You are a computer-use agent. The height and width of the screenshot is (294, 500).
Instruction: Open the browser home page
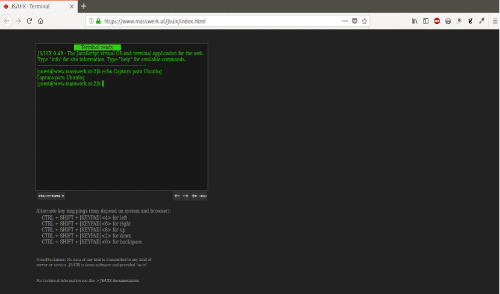point(40,21)
